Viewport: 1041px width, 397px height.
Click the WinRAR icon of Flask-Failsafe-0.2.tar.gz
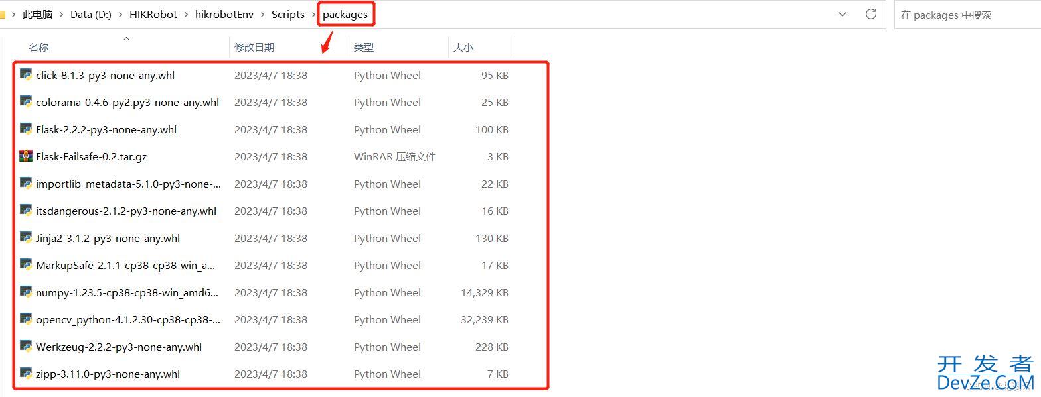pyautogui.click(x=26, y=156)
